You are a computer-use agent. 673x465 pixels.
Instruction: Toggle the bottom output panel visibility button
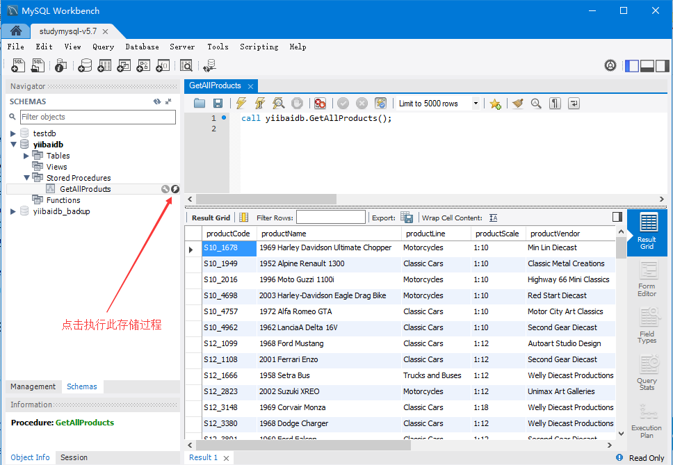[647, 65]
